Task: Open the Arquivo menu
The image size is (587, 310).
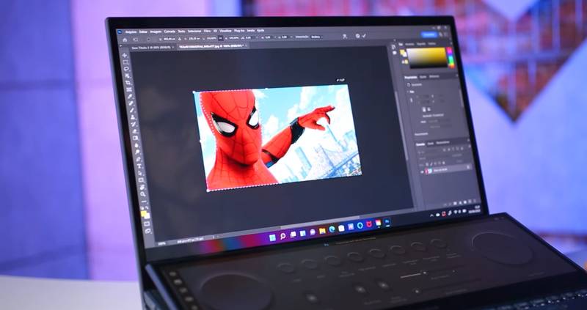Action: pyautogui.click(x=131, y=32)
